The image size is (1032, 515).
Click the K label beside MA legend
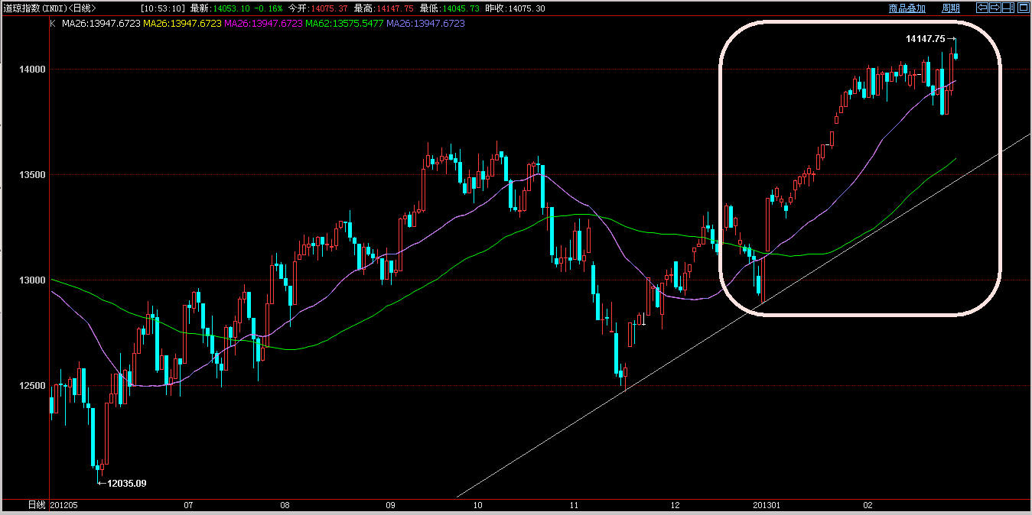tap(53, 24)
